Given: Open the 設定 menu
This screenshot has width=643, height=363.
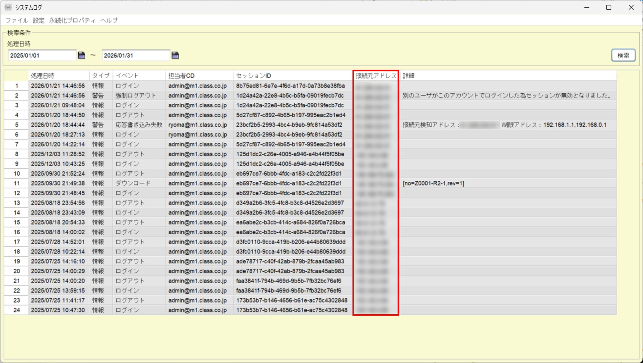Looking at the screenshot, I should click(39, 20).
